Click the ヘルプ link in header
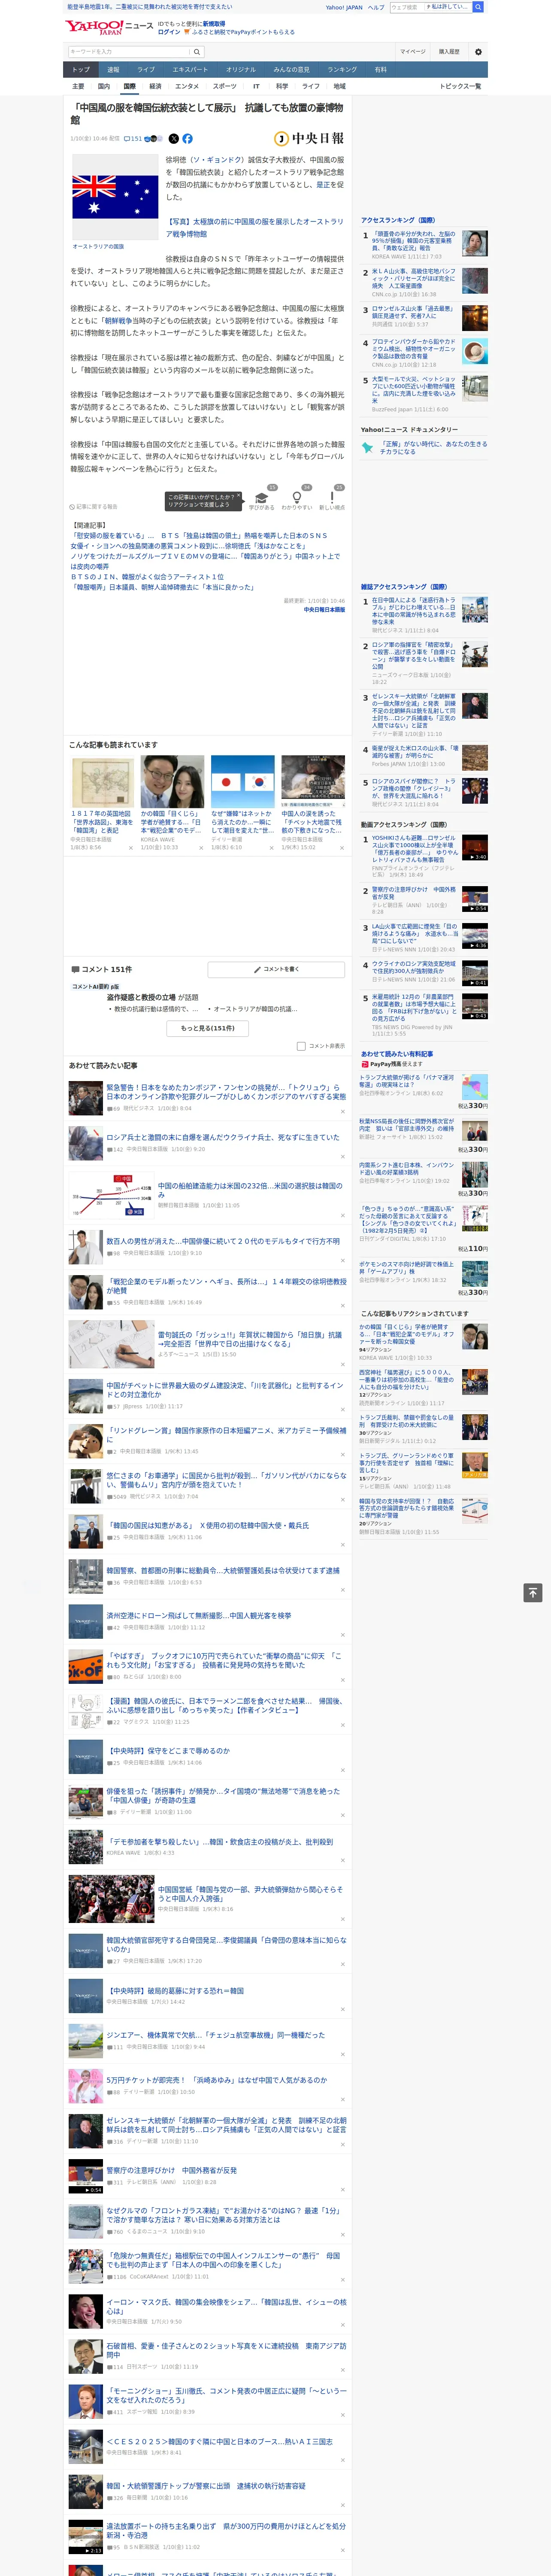 (x=376, y=7)
